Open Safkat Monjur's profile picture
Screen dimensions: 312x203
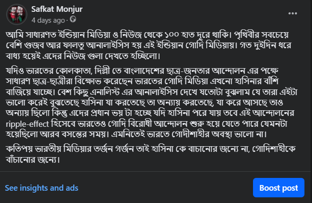(x=16, y=14)
